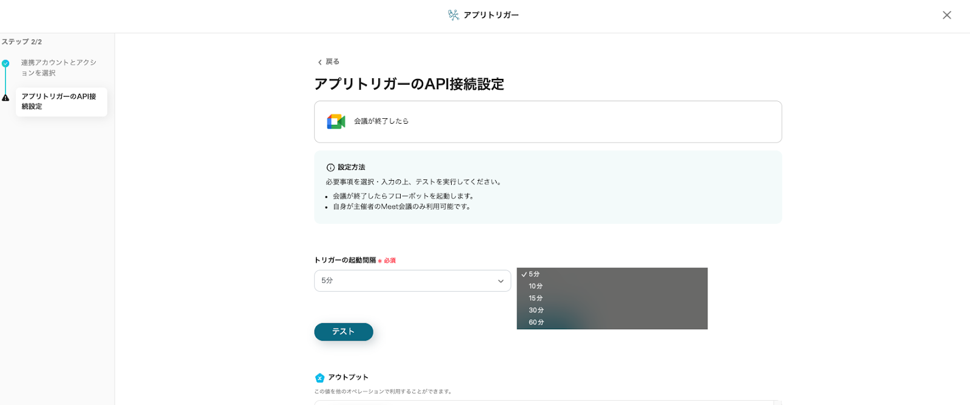The width and height of the screenshot is (970, 405).
Task: Select アプリトリガーのAPI接続設定 step in sidebar
Action: click(x=61, y=101)
